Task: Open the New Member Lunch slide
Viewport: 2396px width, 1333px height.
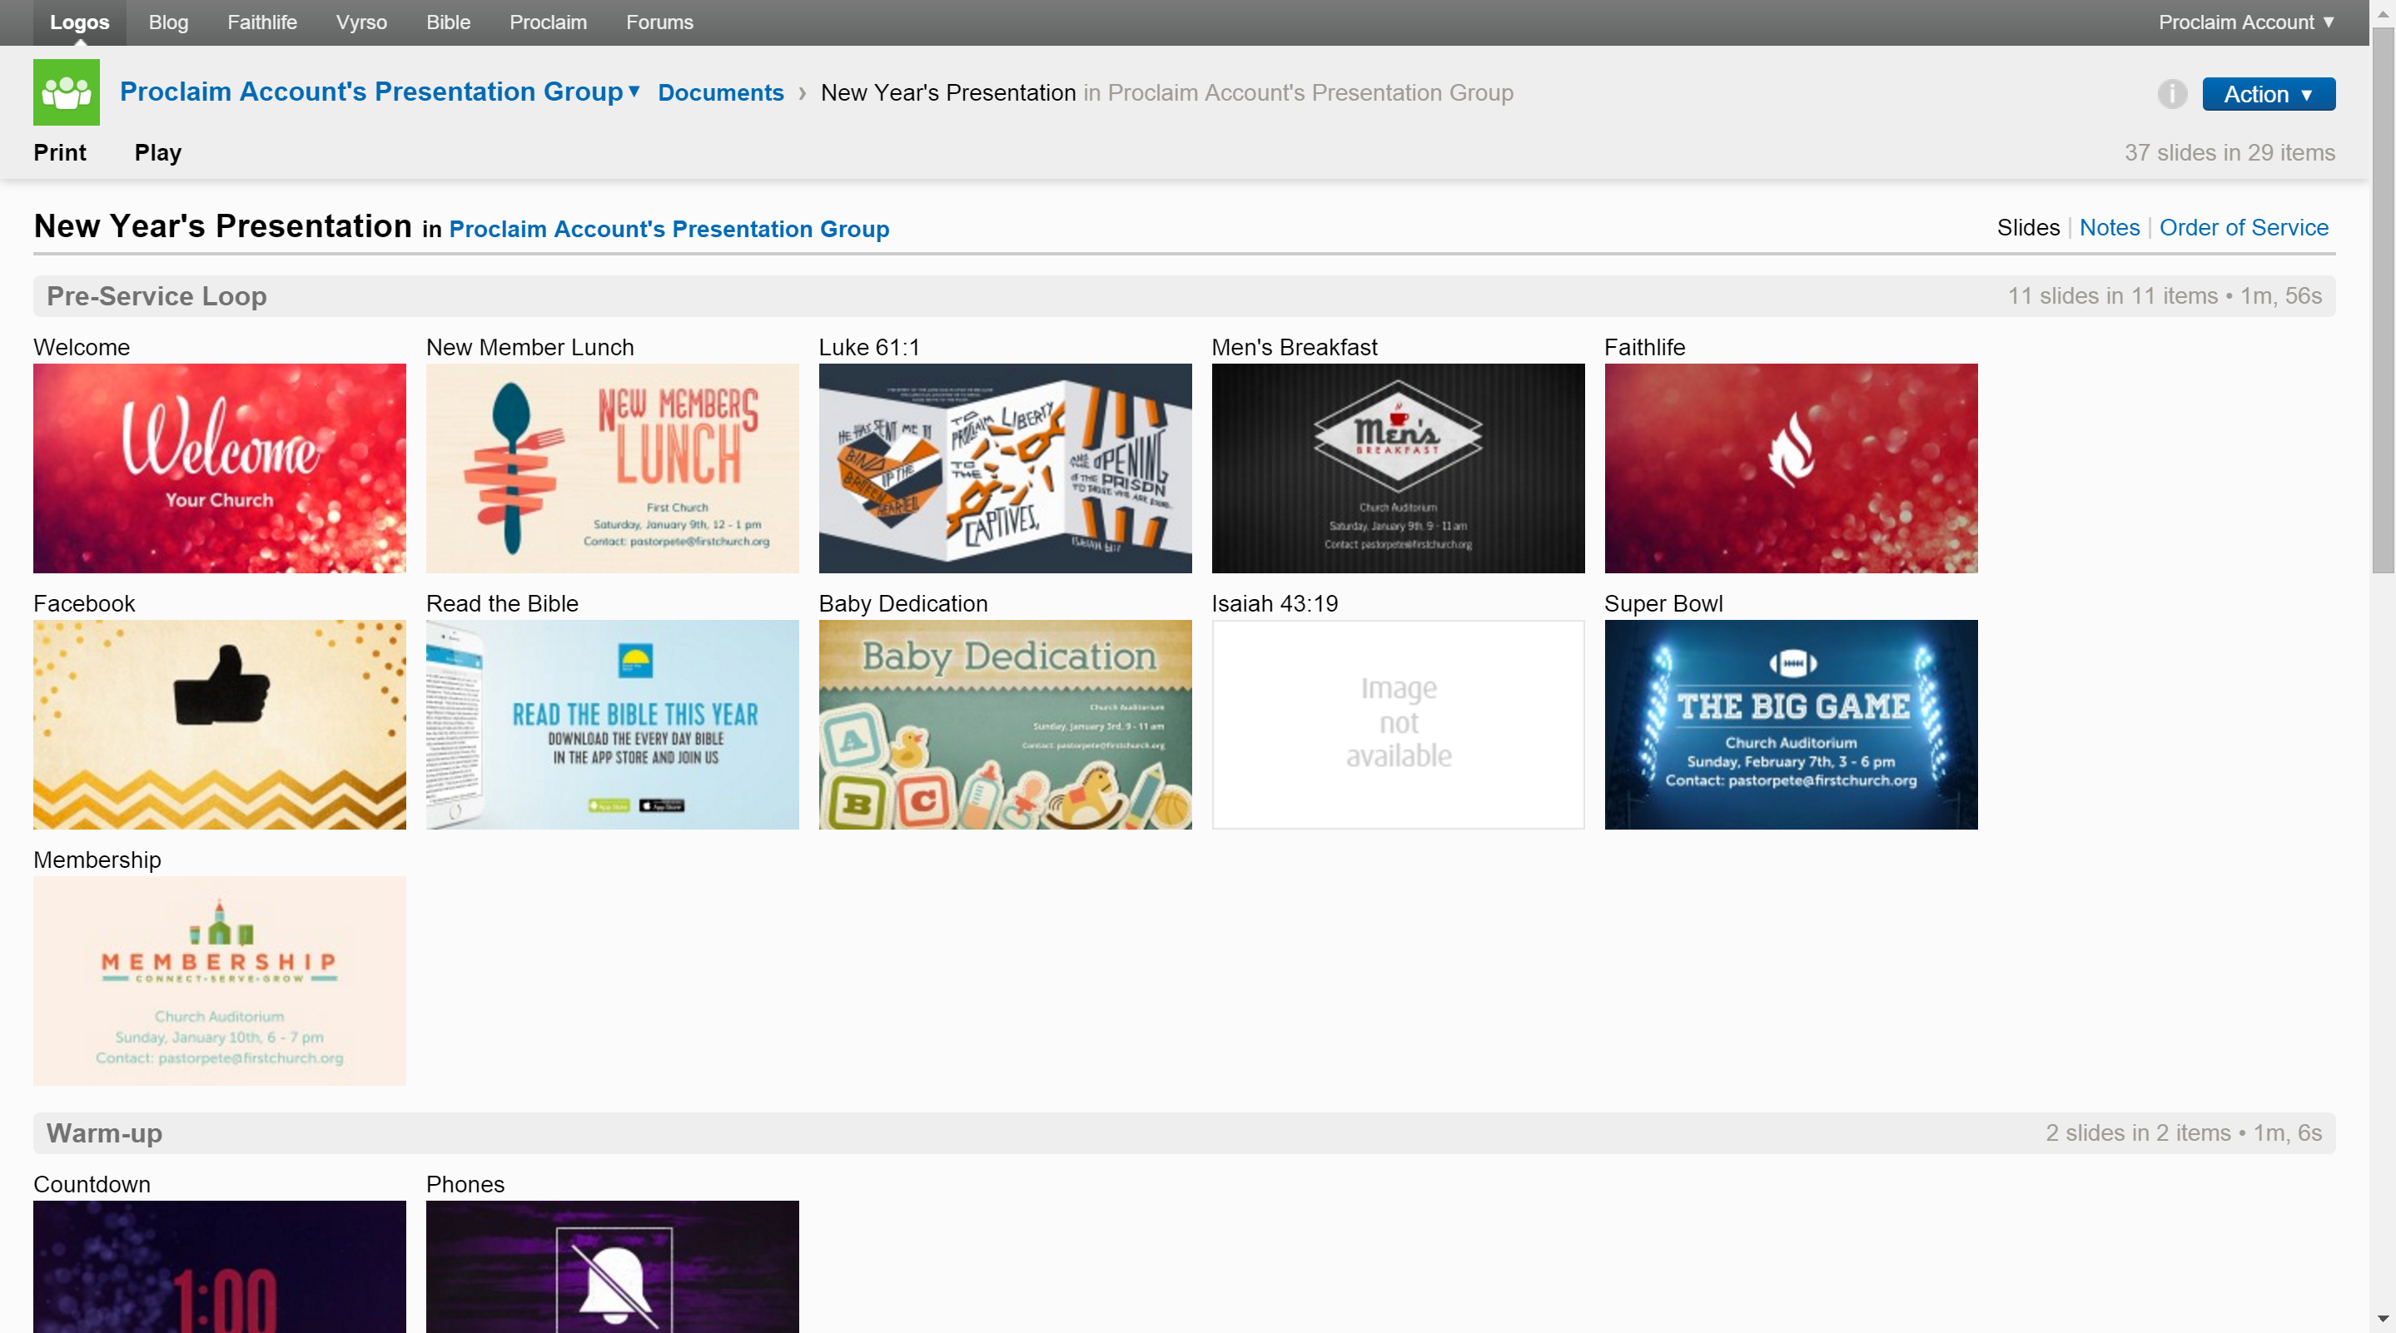Action: click(x=612, y=468)
